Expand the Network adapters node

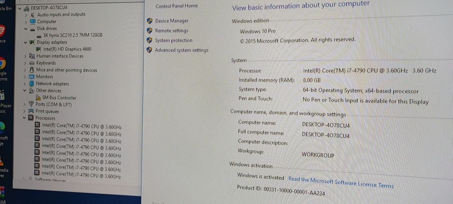coord(25,84)
